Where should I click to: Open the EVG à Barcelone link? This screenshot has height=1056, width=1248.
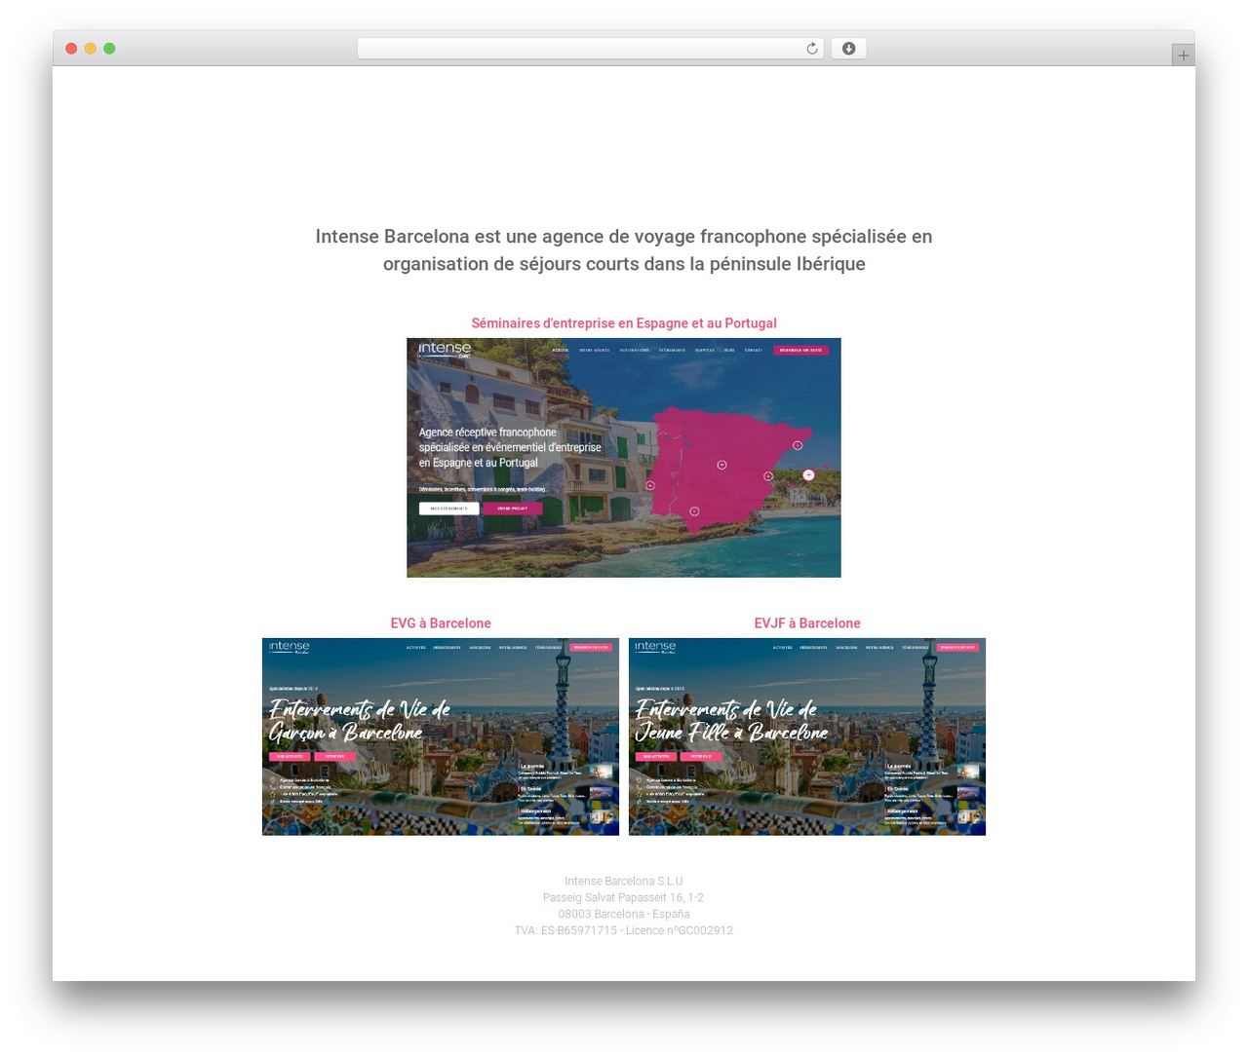coord(441,623)
